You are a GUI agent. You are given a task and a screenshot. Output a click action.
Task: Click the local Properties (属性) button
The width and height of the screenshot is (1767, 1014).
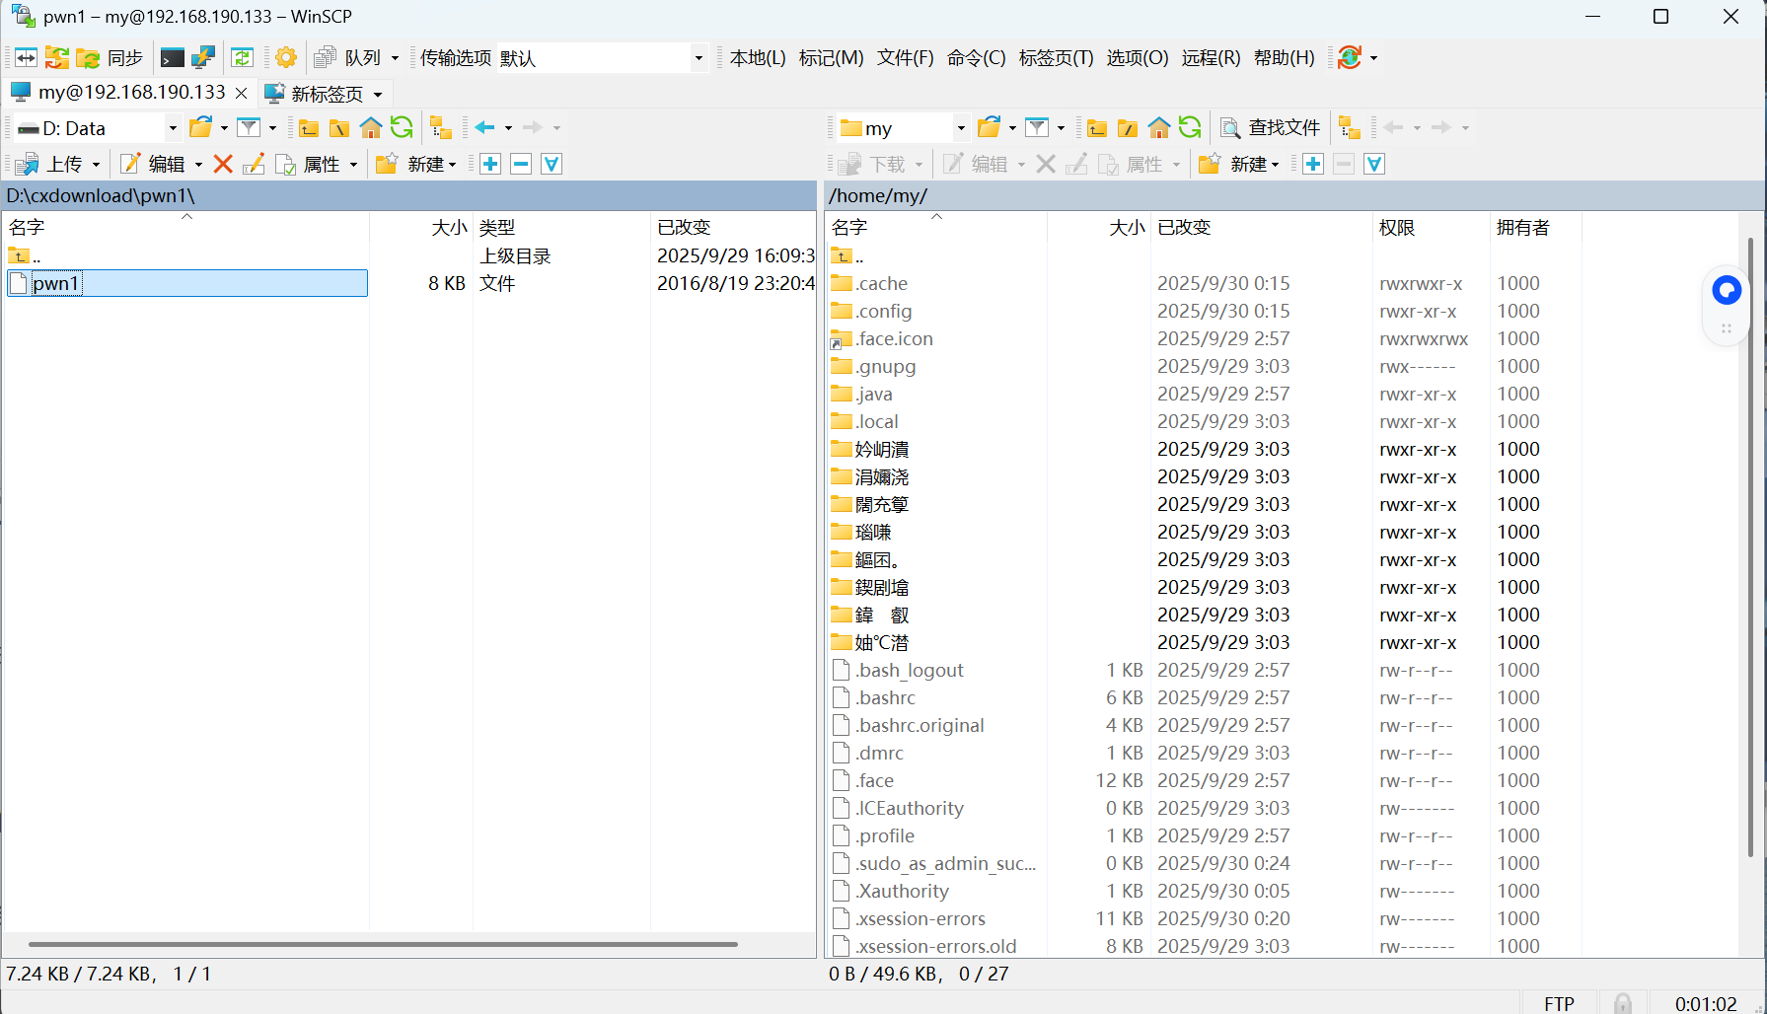click(x=308, y=164)
